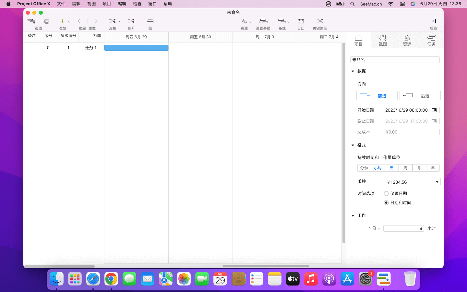This screenshot has width=467, height=292.
Task: Click the blue 任务 1 Gantt bar
Action: click(136, 48)
